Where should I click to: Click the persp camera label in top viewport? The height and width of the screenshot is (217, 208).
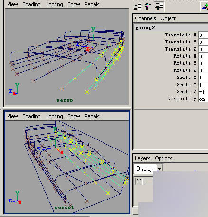tap(65, 100)
